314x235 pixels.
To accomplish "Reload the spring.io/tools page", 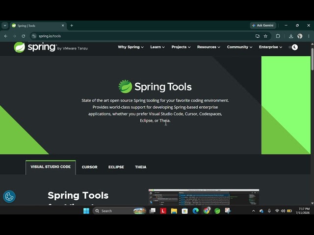I will (x=24, y=36).
